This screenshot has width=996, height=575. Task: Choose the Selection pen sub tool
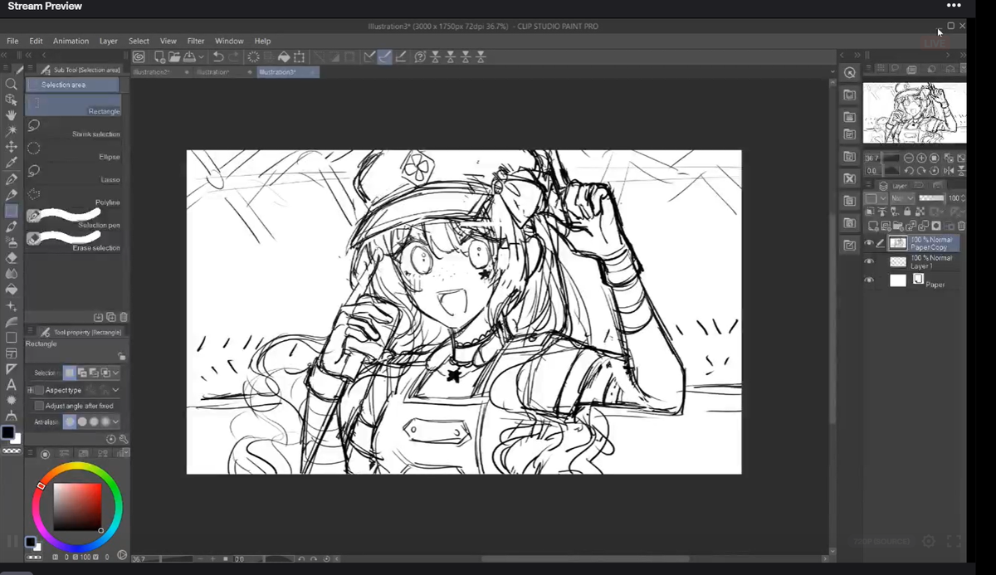75,218
